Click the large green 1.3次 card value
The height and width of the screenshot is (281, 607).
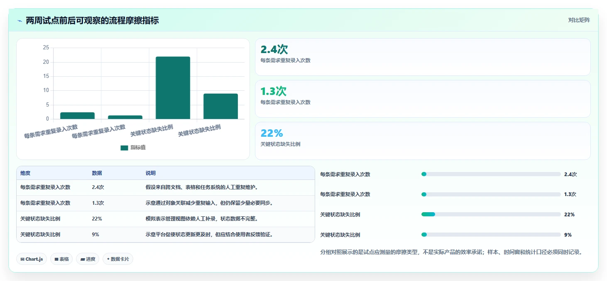(x=273, y=92)
